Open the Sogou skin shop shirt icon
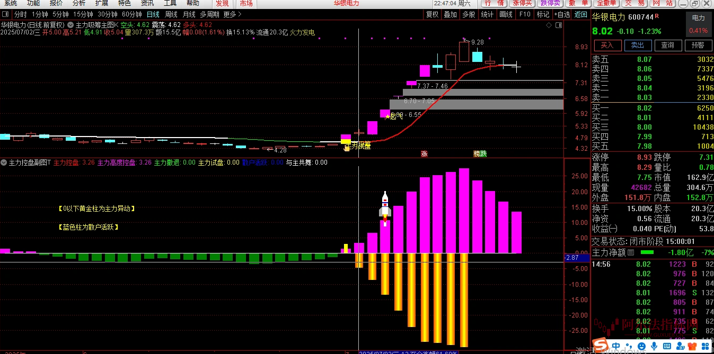This screenshot has height=354, width=714. tap(692, 347)
